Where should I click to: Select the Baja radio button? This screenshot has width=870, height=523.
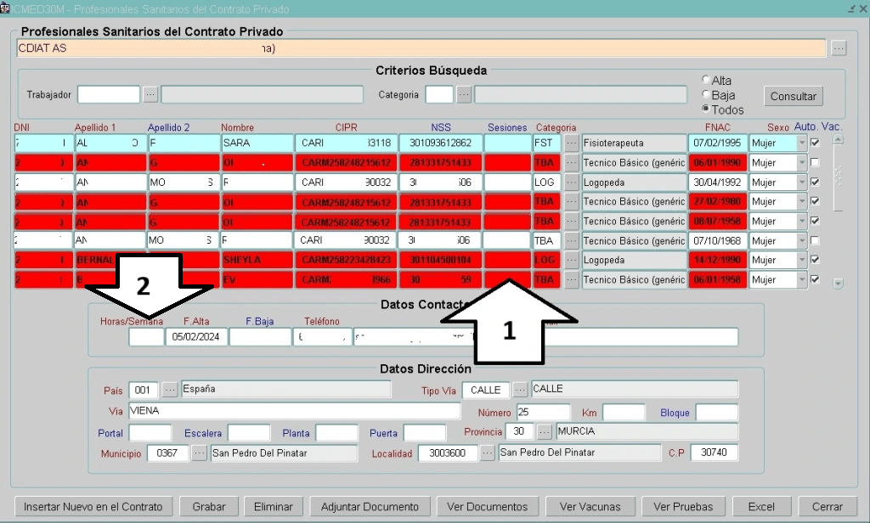click(x=706, y=95)
